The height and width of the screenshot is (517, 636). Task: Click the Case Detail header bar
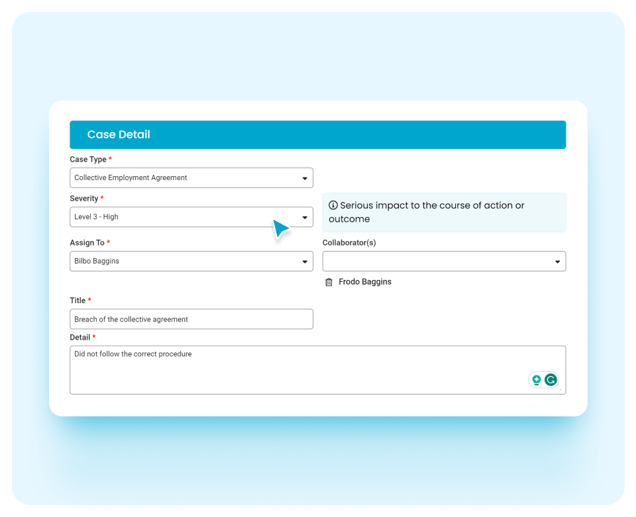pyautogui.click(x=318, y=134)
